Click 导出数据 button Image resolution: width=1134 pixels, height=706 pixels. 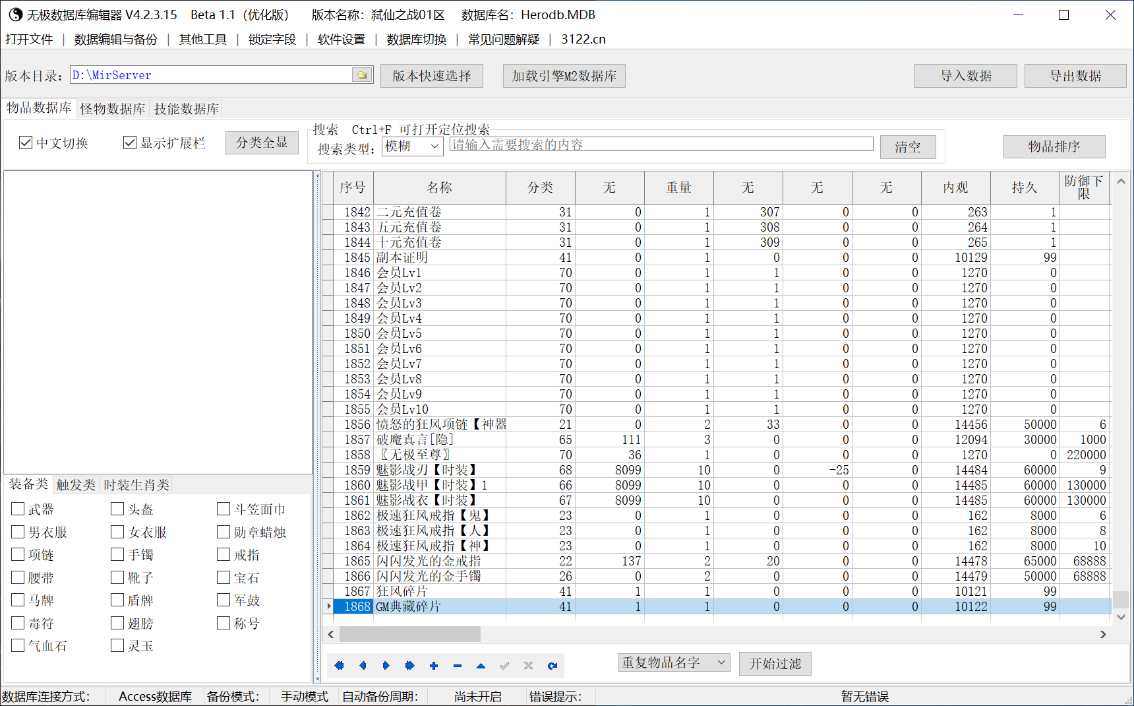click(1076, 76)
